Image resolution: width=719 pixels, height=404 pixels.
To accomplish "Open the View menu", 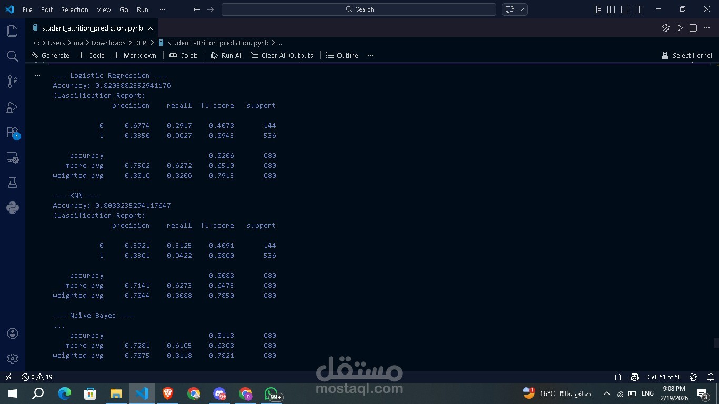I will 104,9.
